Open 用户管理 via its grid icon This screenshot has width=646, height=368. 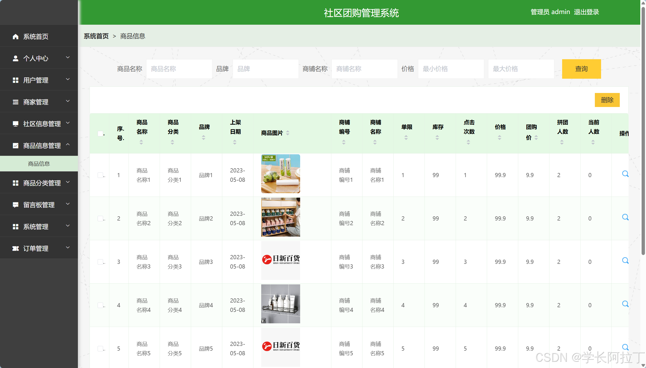pos(15,80)
